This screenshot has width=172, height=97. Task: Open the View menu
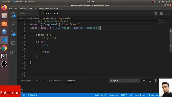30,9
